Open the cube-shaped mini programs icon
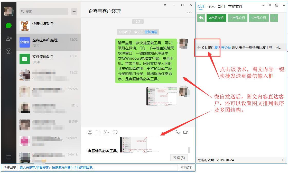The image size is (288, 173). click(x=9, y=51)
